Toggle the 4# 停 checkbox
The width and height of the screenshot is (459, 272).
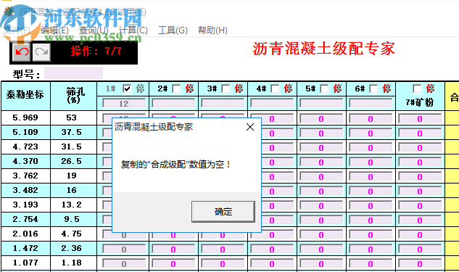275,88
